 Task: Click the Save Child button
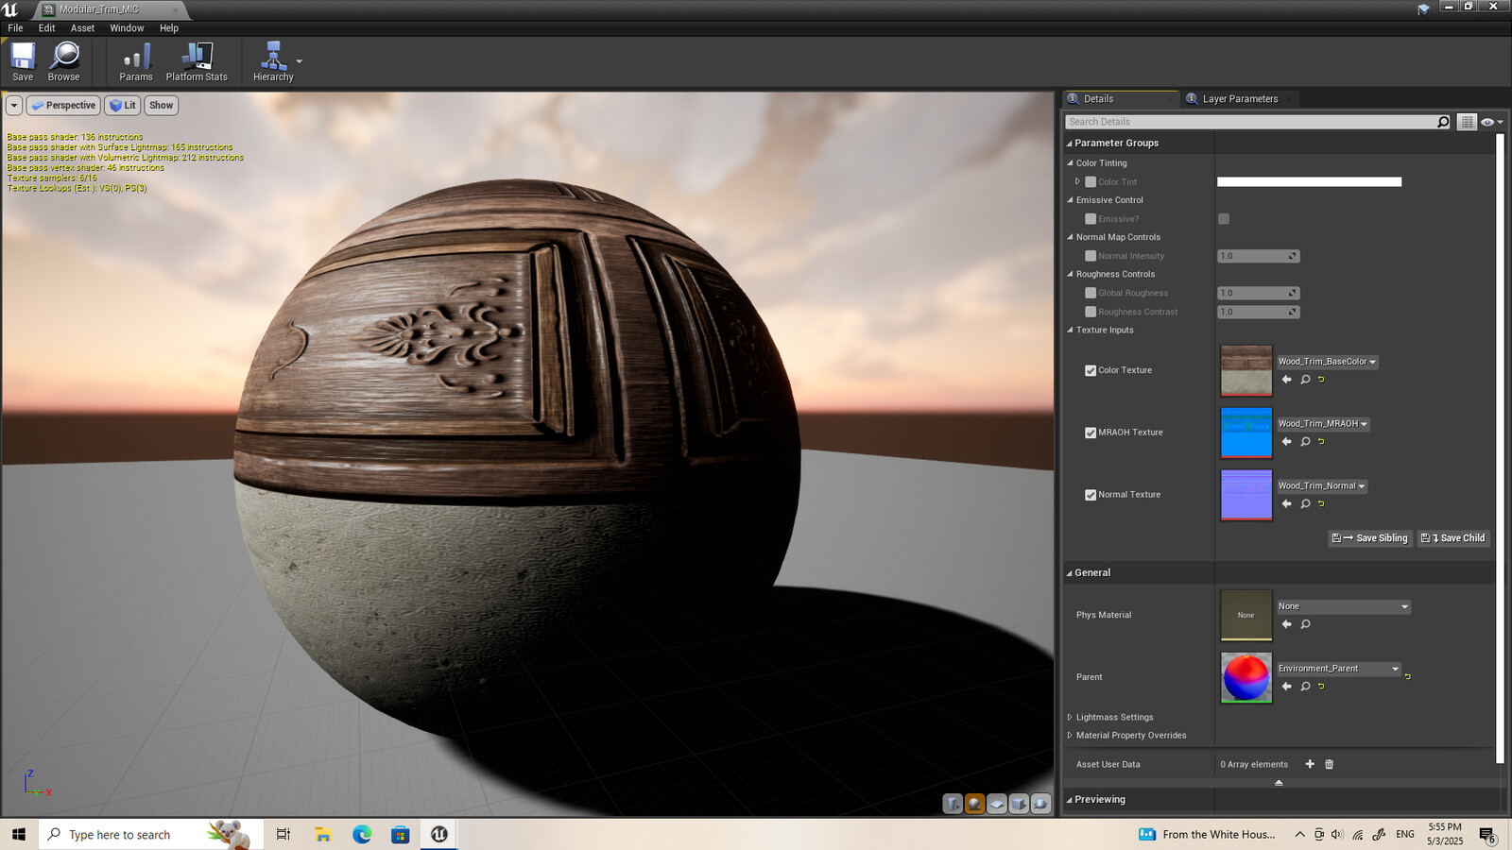pyautogui.click(x=1453, y=538)
